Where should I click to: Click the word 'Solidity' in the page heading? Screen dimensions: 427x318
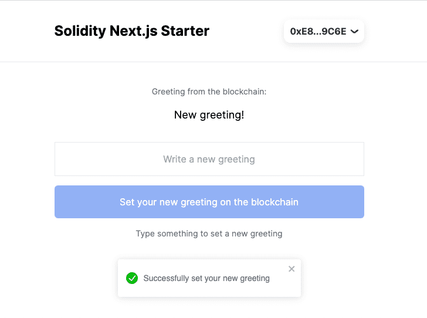pyautogui.click(x=80, y=31)
